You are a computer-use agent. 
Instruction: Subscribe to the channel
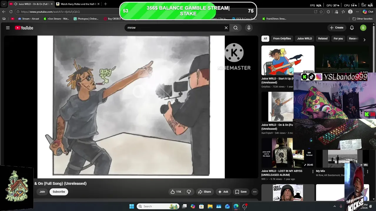(59, 192)
